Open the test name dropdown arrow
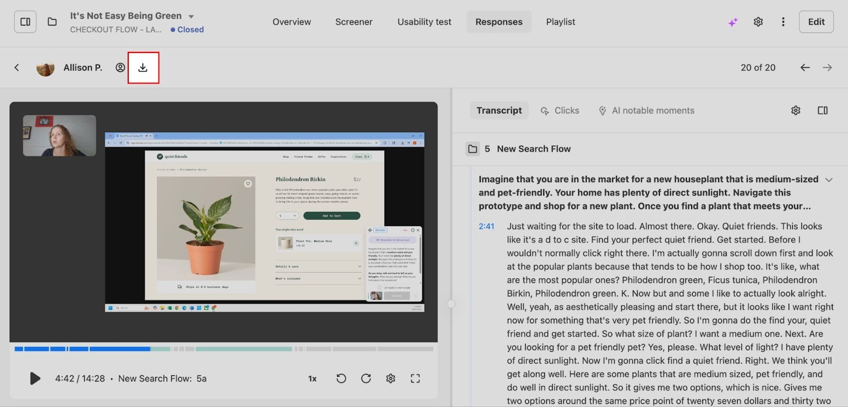 (x=191, y=16)
